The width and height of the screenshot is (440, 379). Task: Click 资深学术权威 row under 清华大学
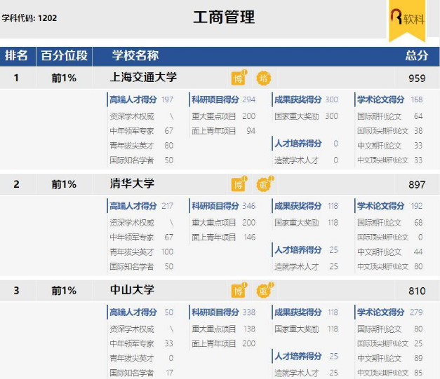point(142,223)
